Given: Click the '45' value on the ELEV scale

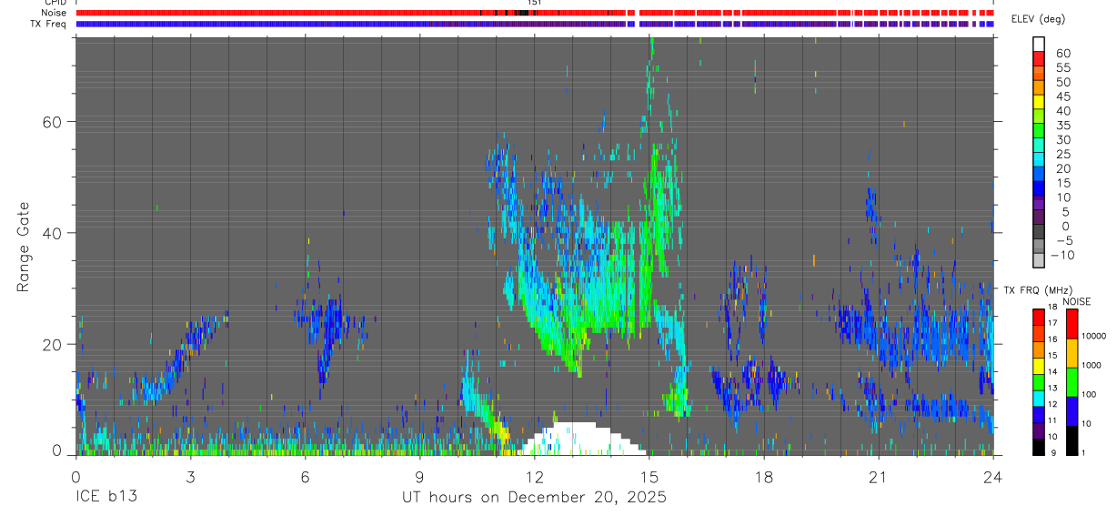Looking at the screenshot, I should click(x=1062, y=96).
